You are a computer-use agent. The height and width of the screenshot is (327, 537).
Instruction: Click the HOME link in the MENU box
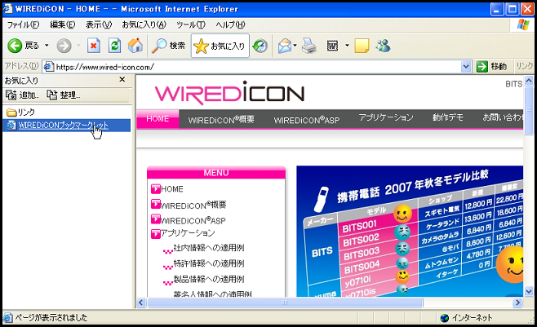pyautogui.click(x=172, y=189)
